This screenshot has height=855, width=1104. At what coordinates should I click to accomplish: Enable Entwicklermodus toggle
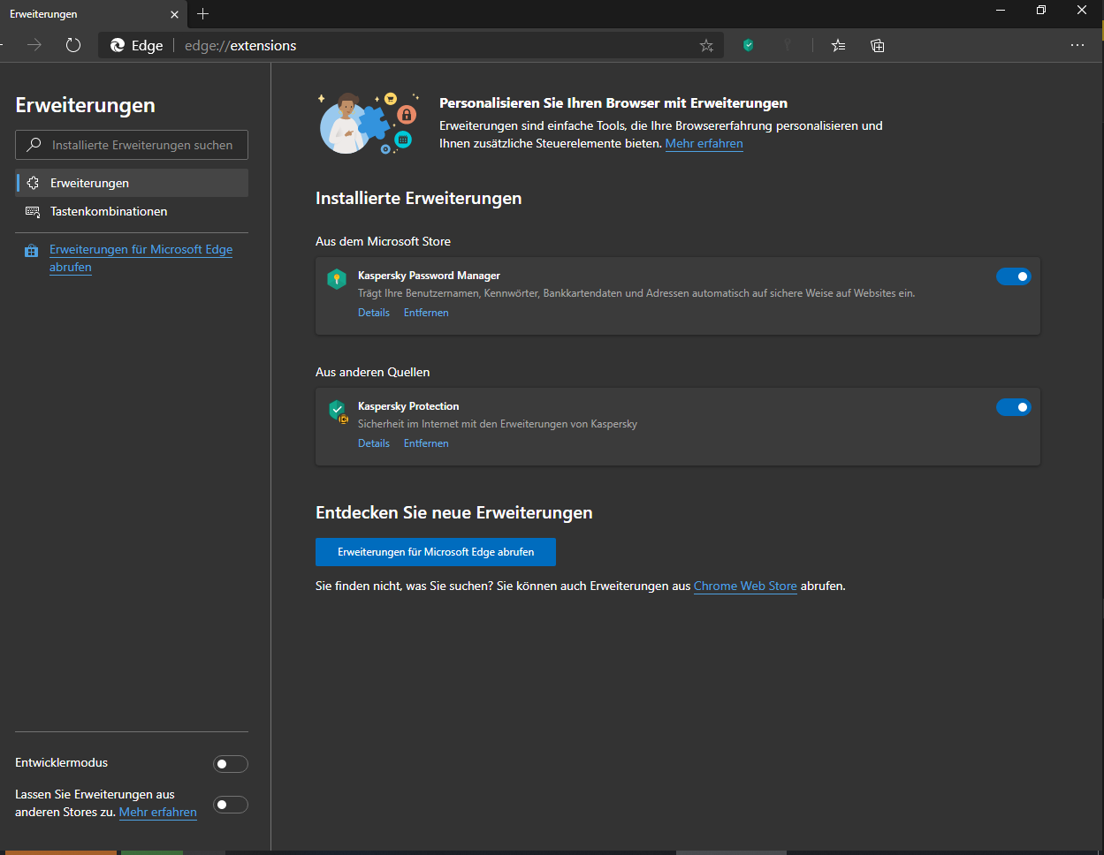231,764
